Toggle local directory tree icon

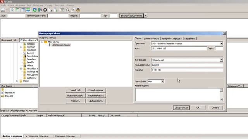tap(17, 10)
